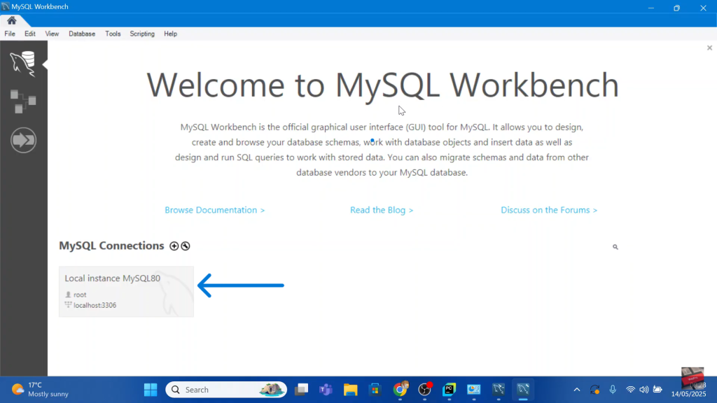Click the MySQL Connections heading
Screen dimensions: 717x403
(x=111, y=246)
